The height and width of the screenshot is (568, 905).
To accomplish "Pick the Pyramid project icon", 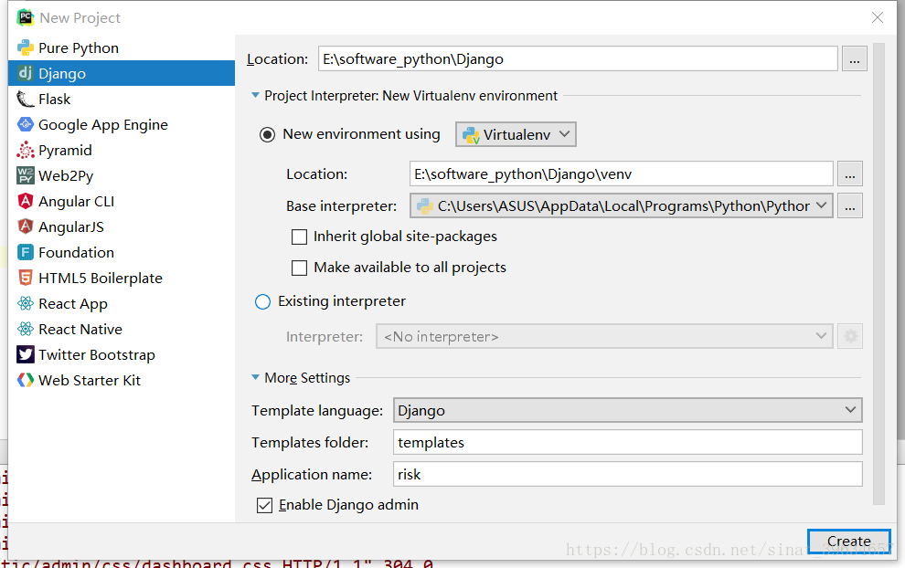I will click(x=26, y=150).
